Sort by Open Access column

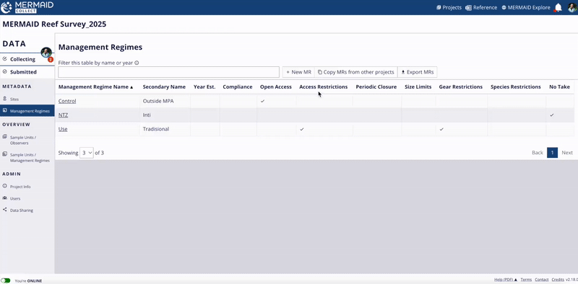pyautogui.click(x=276, y=87)
